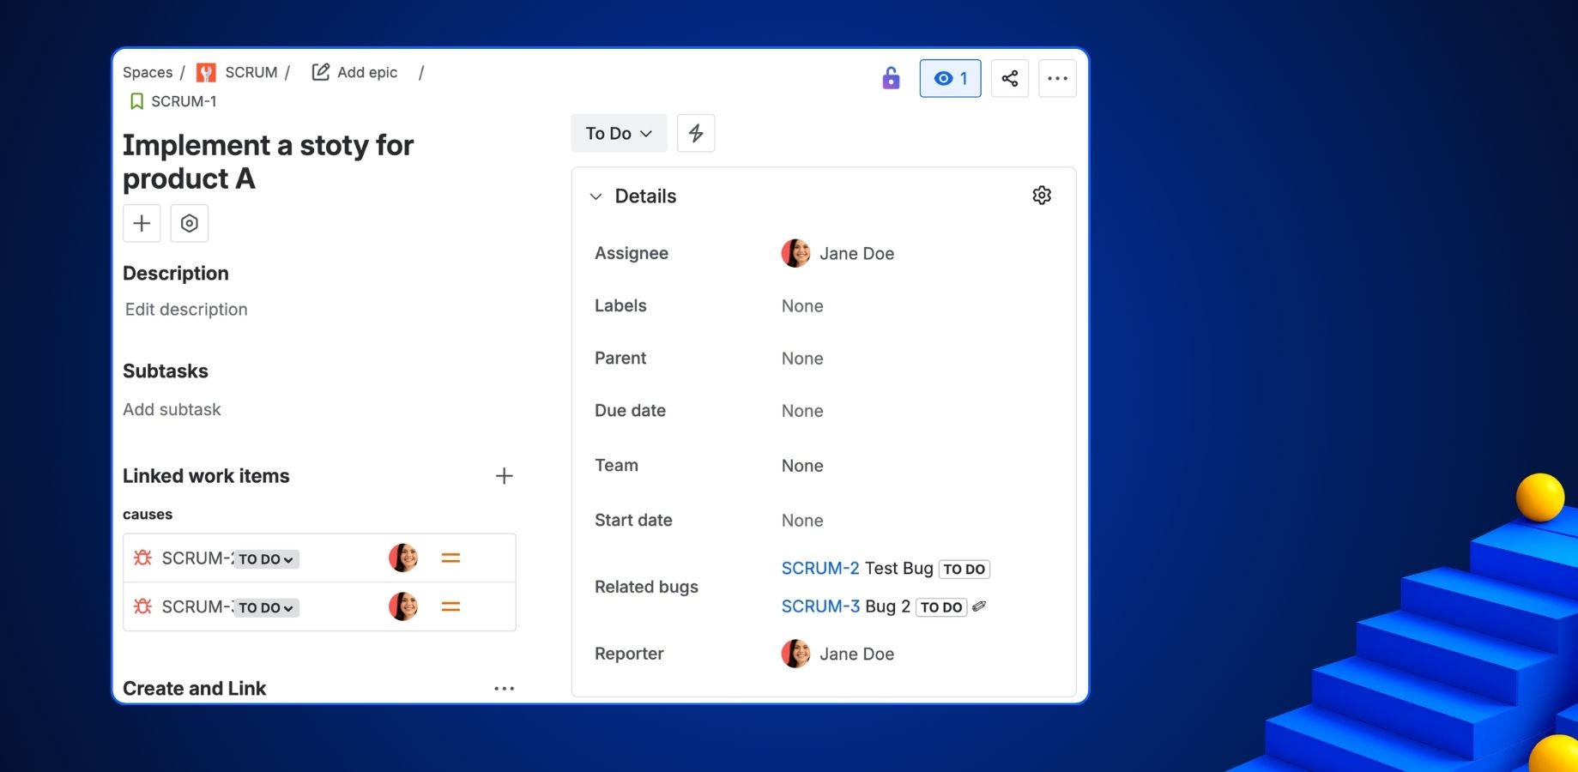Open field settings gear in Details panel
This screenshot has height=772, width=1578.
1041,195
